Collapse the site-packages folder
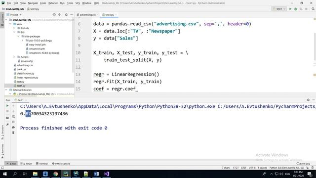The height and width of the screenshot is (178, 316). point(18,36)
